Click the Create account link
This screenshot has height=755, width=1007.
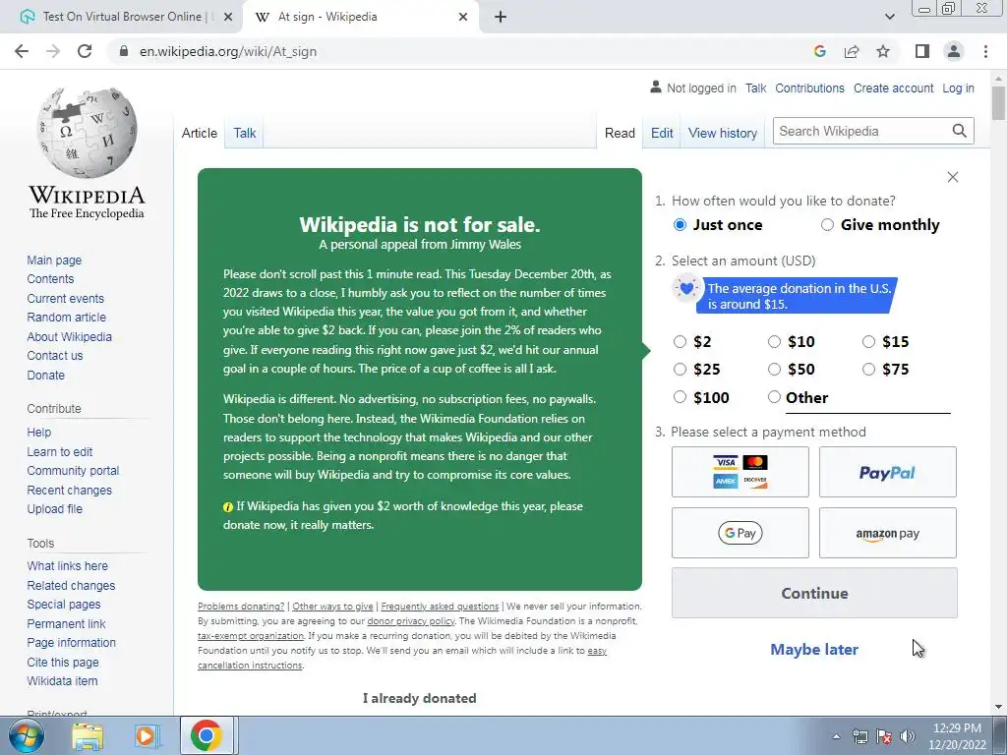coord(893,87)
